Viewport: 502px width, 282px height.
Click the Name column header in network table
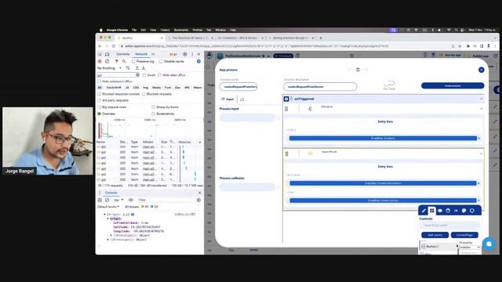point(101,142)
